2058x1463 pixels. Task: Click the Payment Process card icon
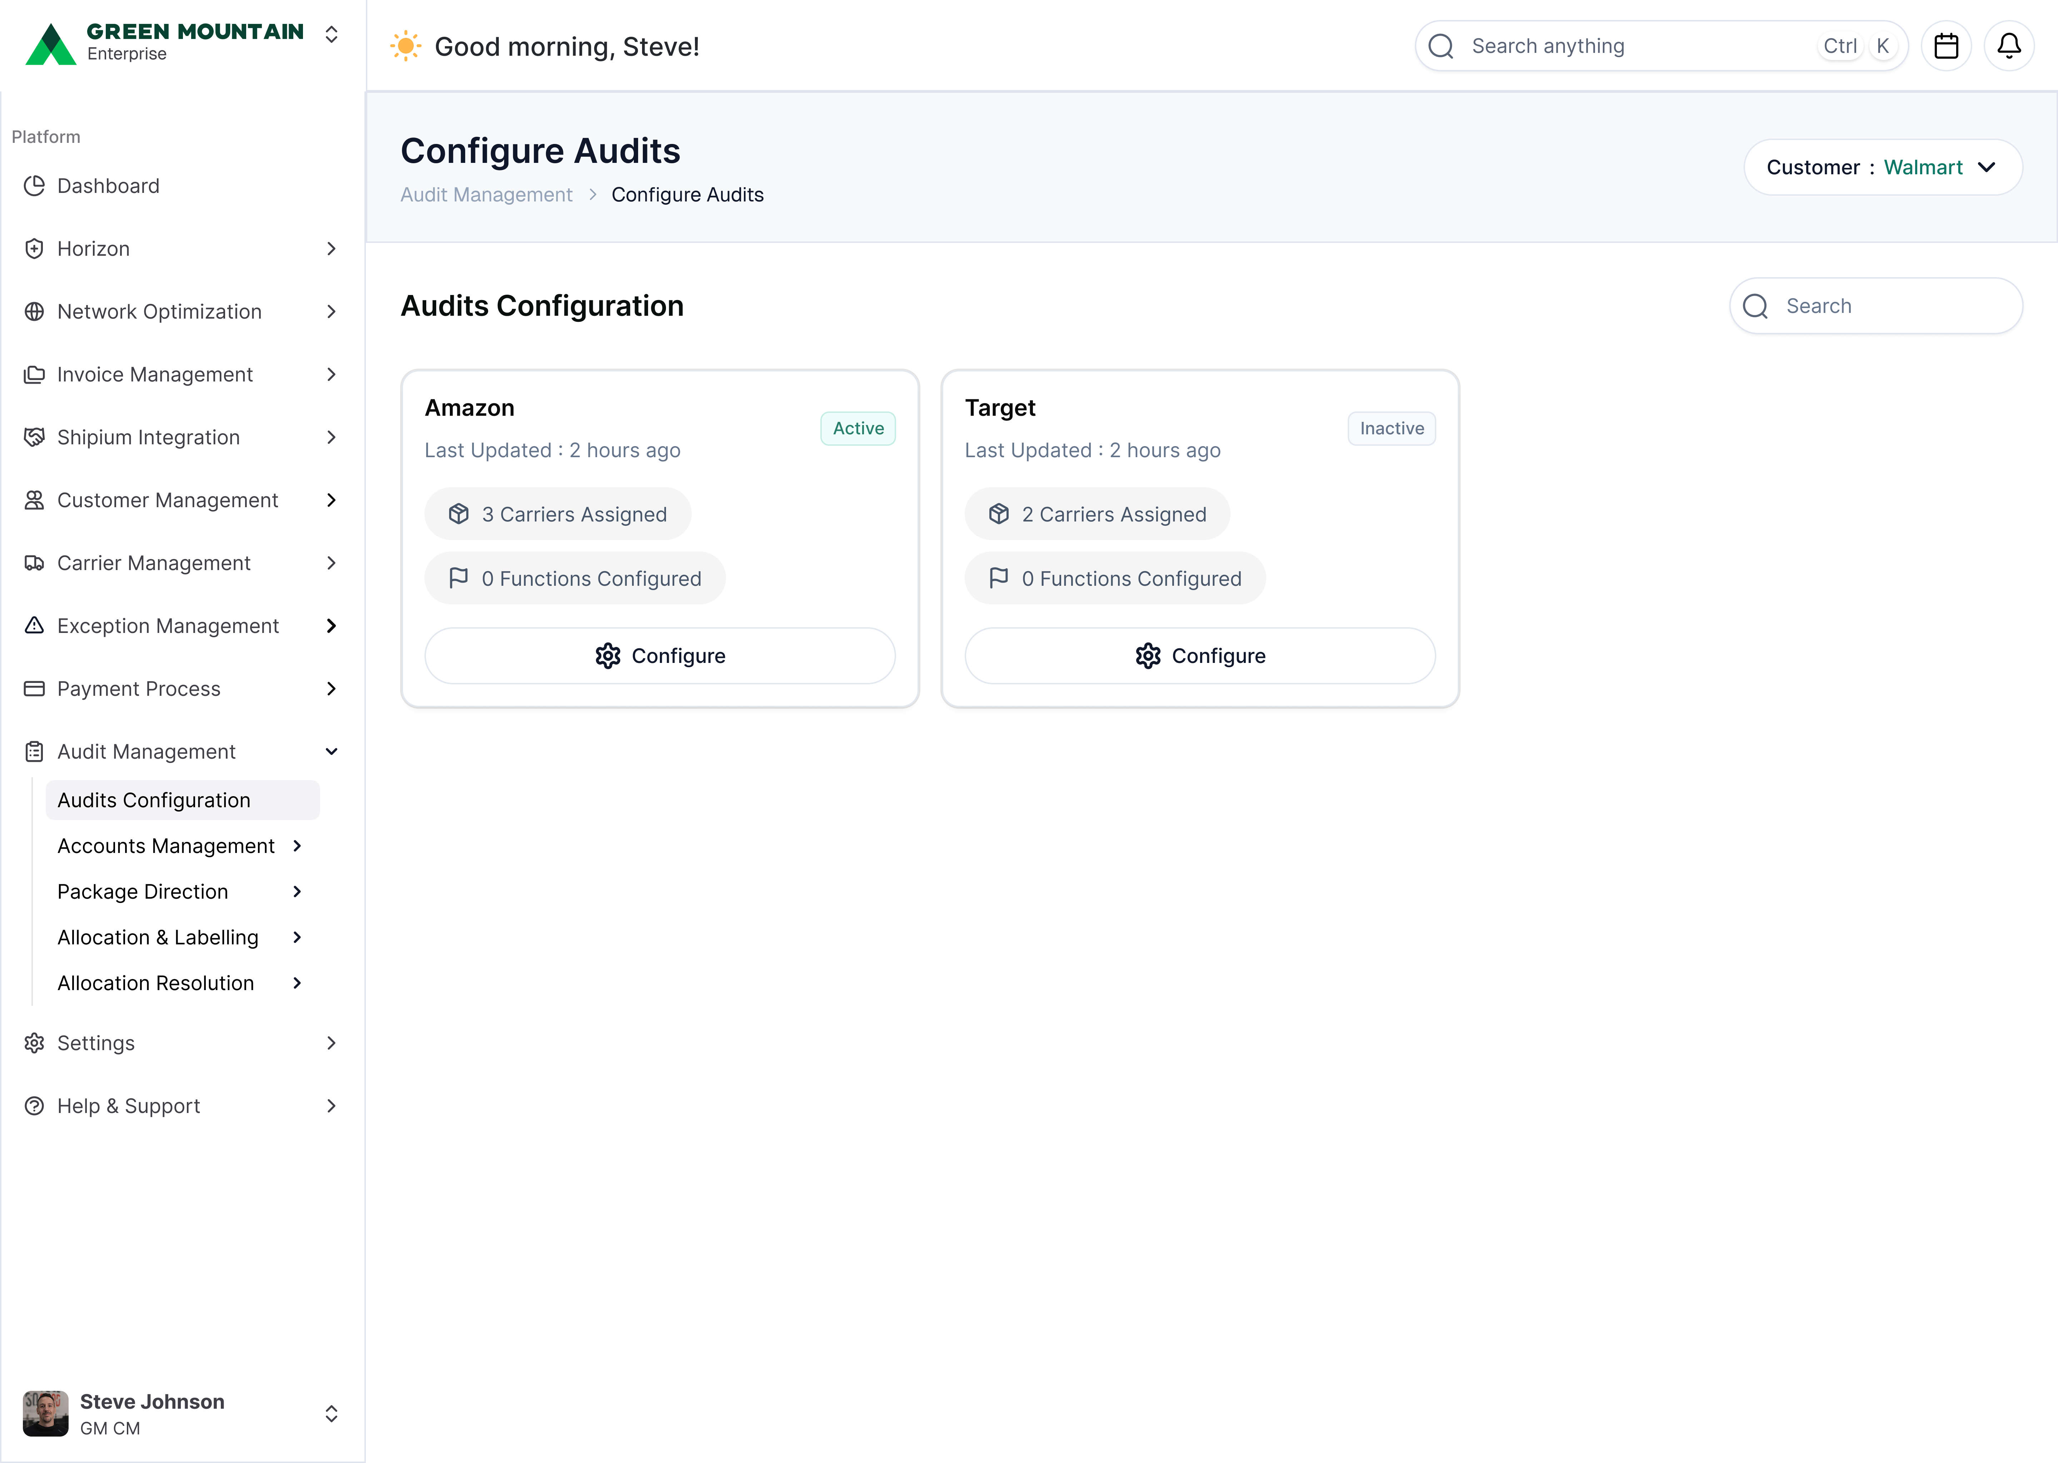(34, 689)
